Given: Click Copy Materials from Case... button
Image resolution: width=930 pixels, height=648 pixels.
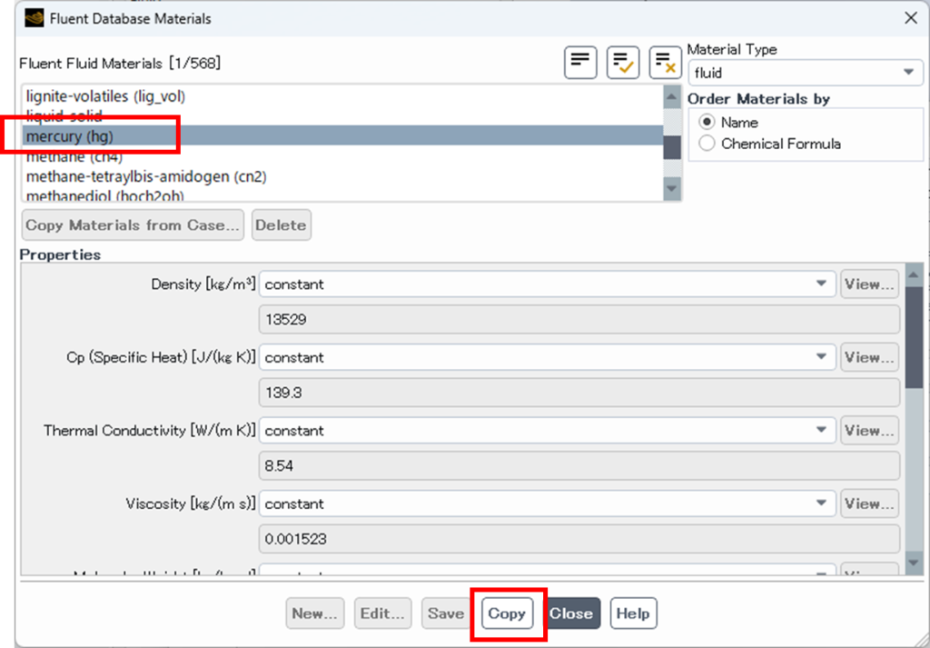Looking at the screenshot, I should click(133, 224).
